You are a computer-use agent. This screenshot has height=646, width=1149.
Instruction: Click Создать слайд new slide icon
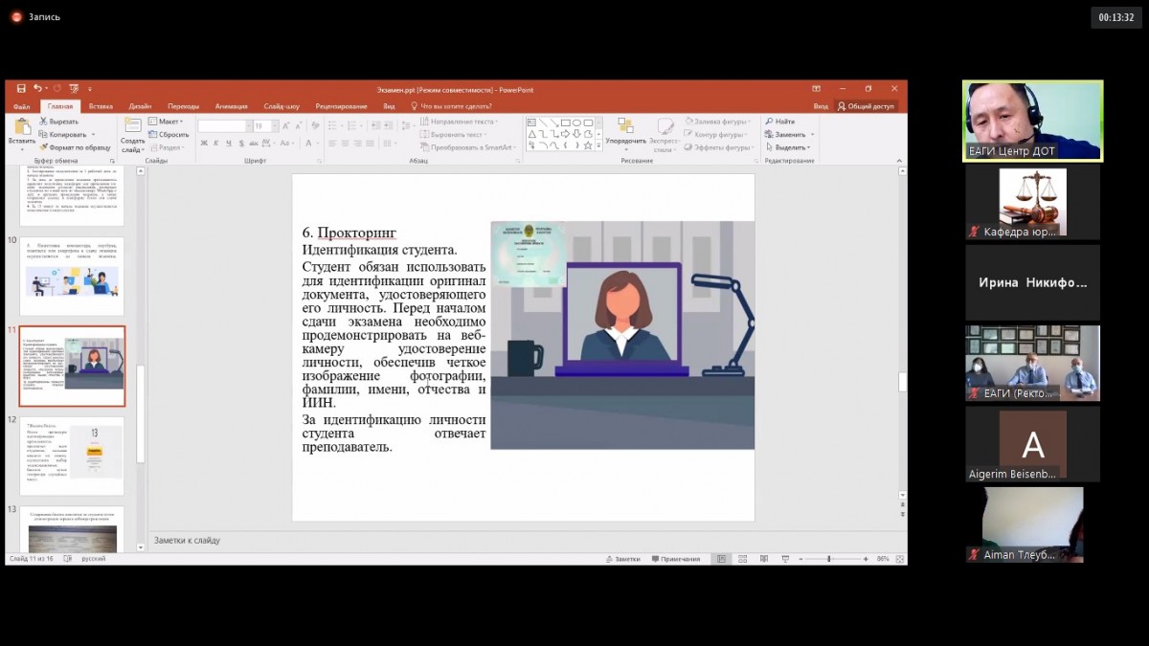coord(132,127)
